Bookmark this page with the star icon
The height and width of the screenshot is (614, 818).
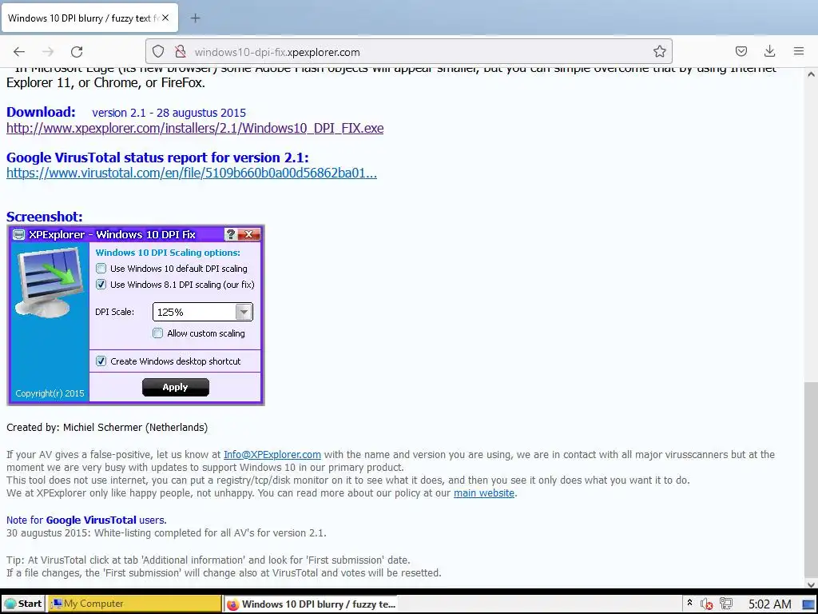coord(659,52)
